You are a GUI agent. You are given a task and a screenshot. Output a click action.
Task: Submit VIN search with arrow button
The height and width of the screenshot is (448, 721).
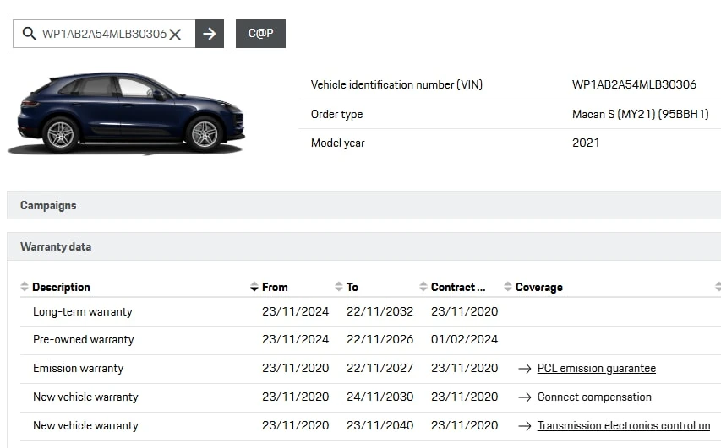coord(210,34)
